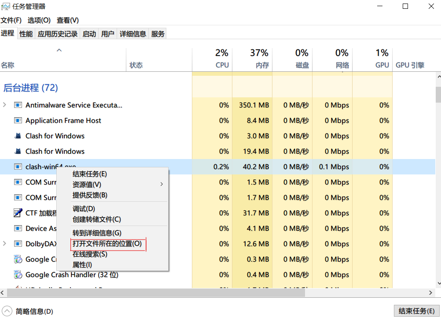Viewport: 441px width, 322px height.
Task: Click the Task Manager title bar icon
Action: pos(5,6)
